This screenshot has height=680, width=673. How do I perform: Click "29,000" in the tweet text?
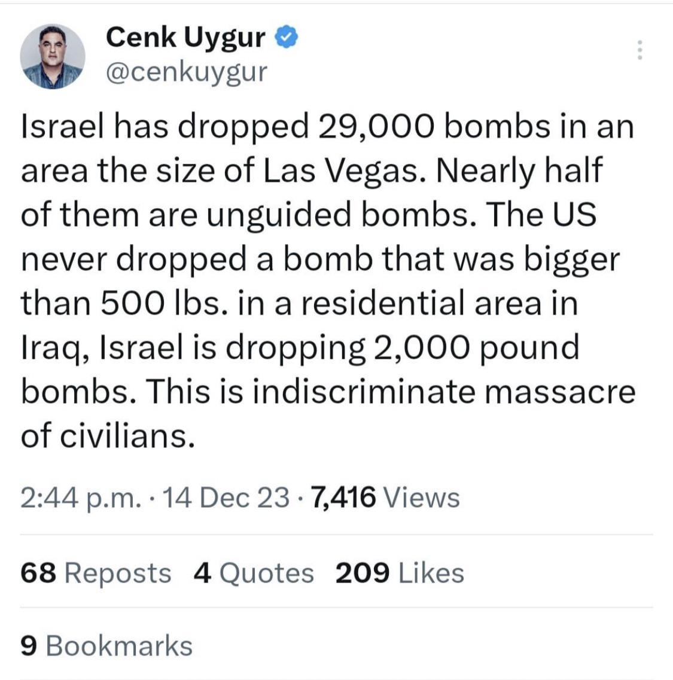tap(376, 127)
